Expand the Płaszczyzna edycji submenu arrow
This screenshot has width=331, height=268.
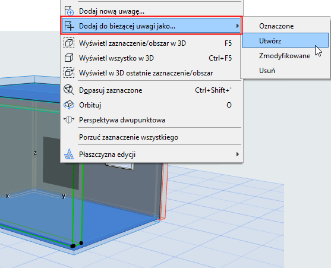pos(238,155)
